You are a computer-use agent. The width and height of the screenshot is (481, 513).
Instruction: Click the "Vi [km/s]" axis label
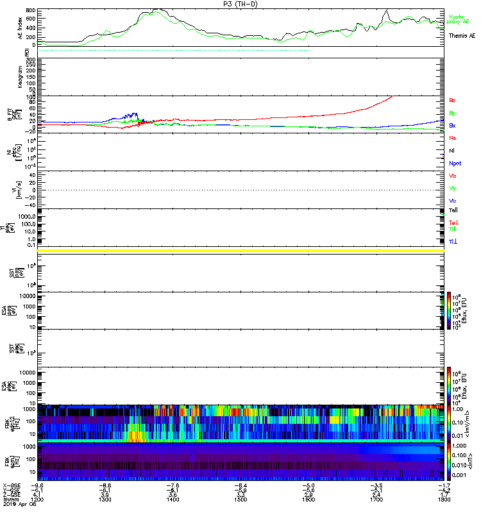(17, 190)
